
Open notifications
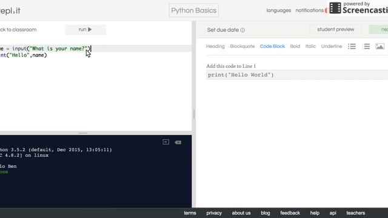point(309,10)
